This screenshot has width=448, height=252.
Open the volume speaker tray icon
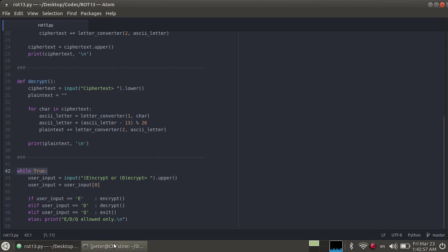click(x=393, y=246)
